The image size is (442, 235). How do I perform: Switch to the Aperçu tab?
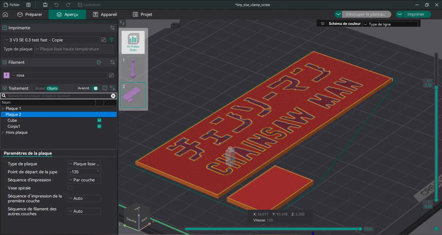click(x=67, y=14)
